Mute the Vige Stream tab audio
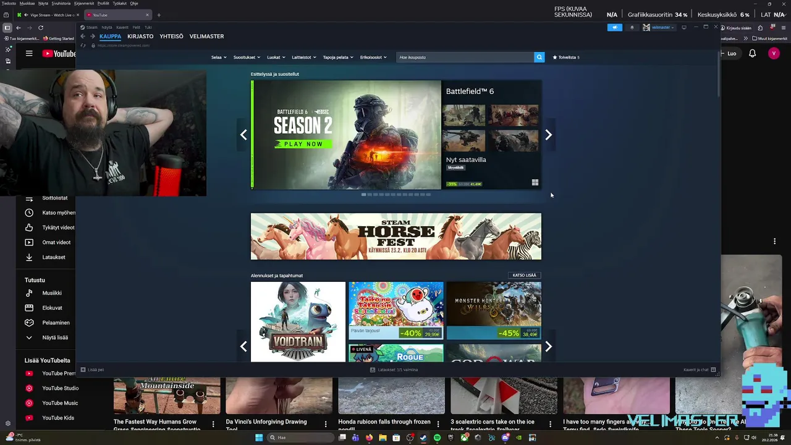791x445 pixels. (25, 15)
